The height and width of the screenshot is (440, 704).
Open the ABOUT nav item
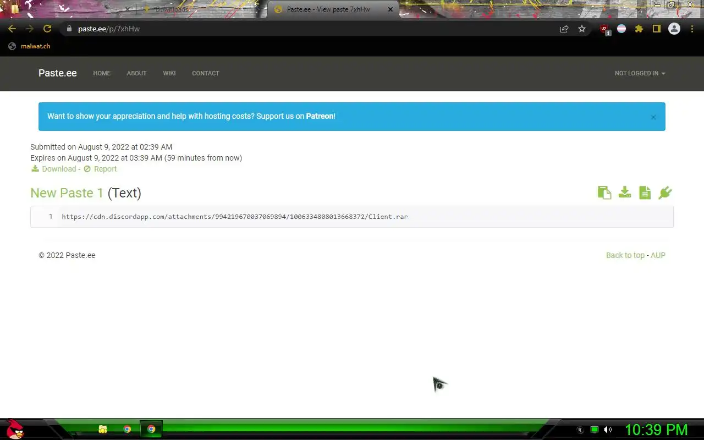click(x=136, y=73)
